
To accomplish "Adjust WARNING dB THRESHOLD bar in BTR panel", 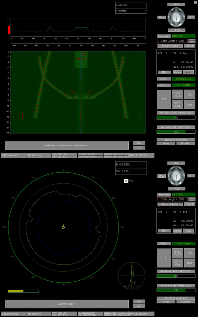I will [176, 132].
